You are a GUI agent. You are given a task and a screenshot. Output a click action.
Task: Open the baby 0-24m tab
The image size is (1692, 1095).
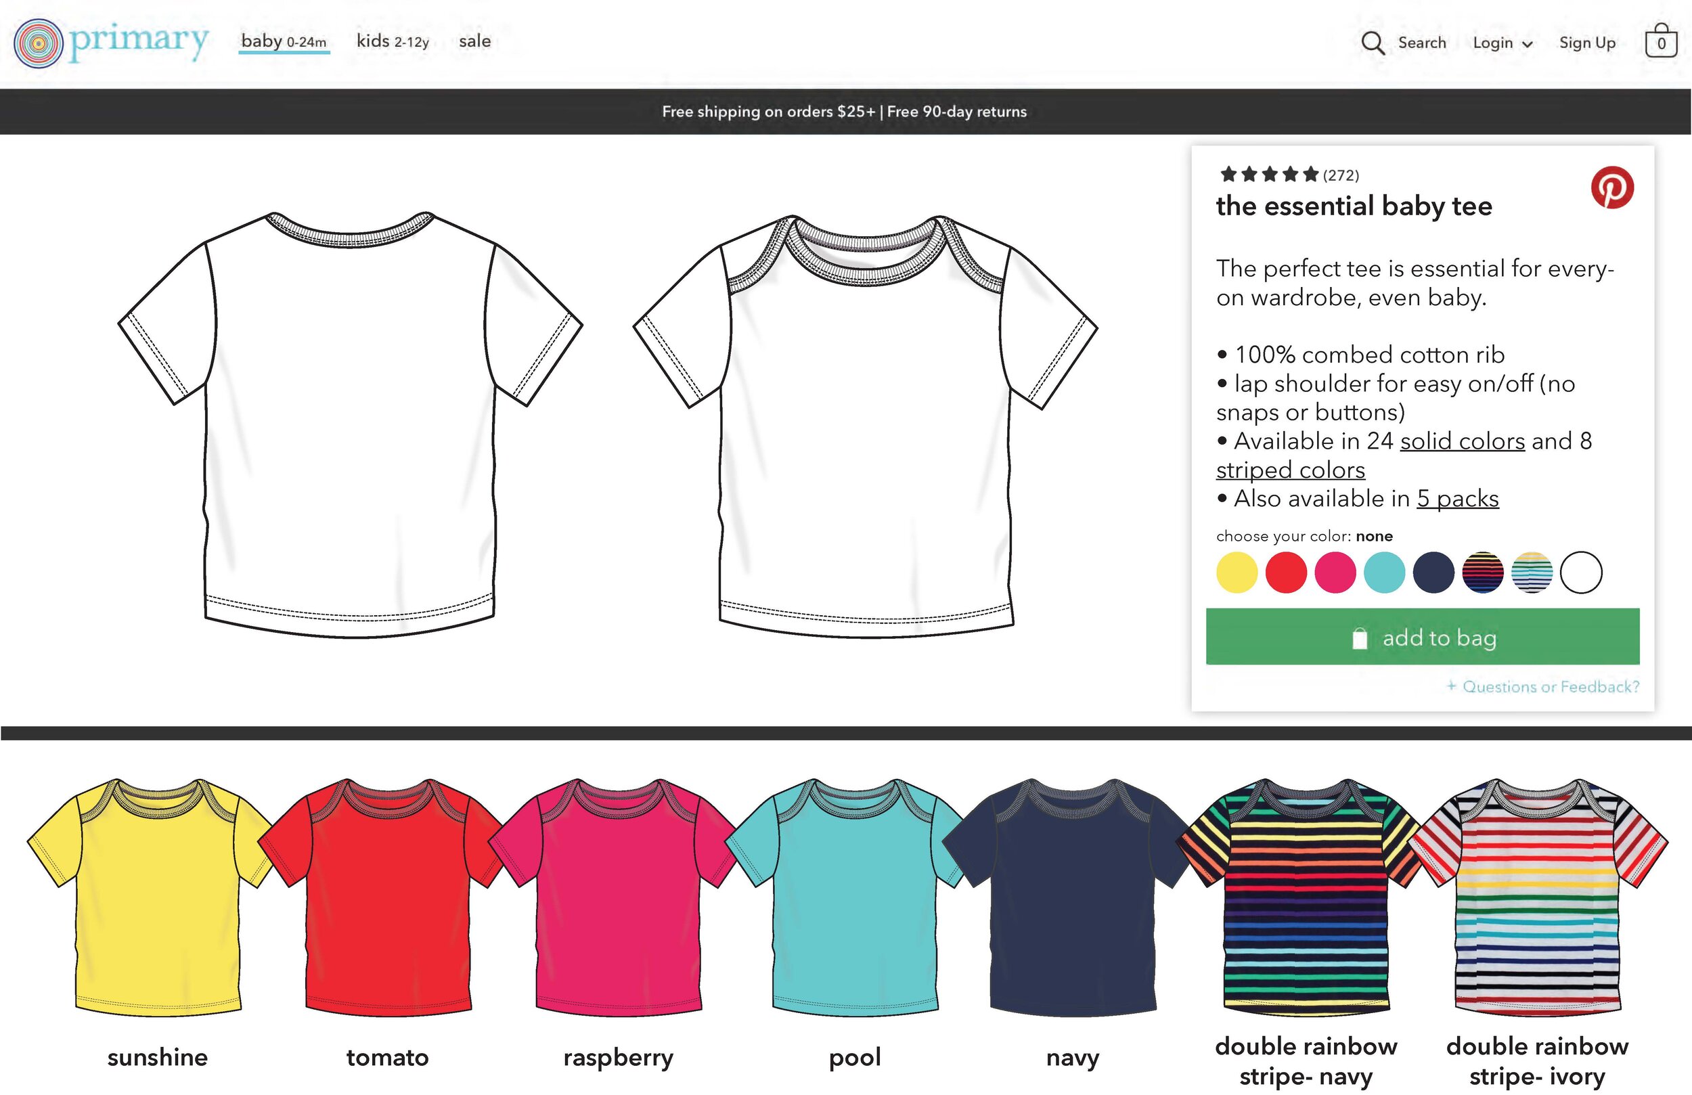tap(284, 41)
